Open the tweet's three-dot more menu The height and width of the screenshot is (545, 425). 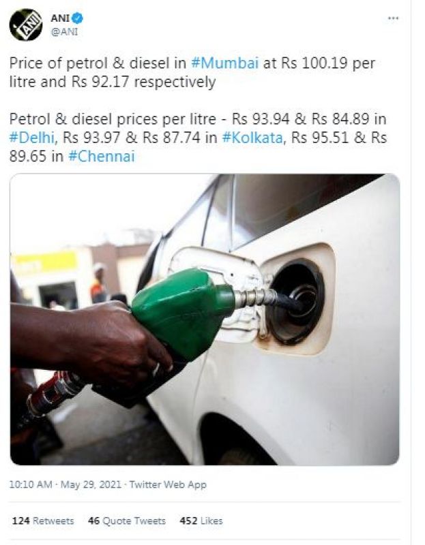point(393,18)
